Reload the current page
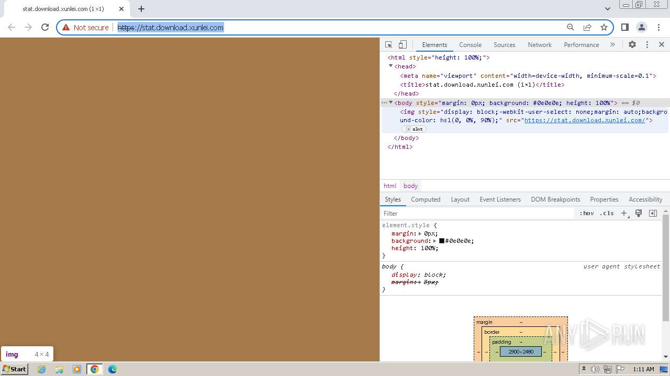This screenshot has height=376, width=670. pyautogui.click(x=45, y=27)
